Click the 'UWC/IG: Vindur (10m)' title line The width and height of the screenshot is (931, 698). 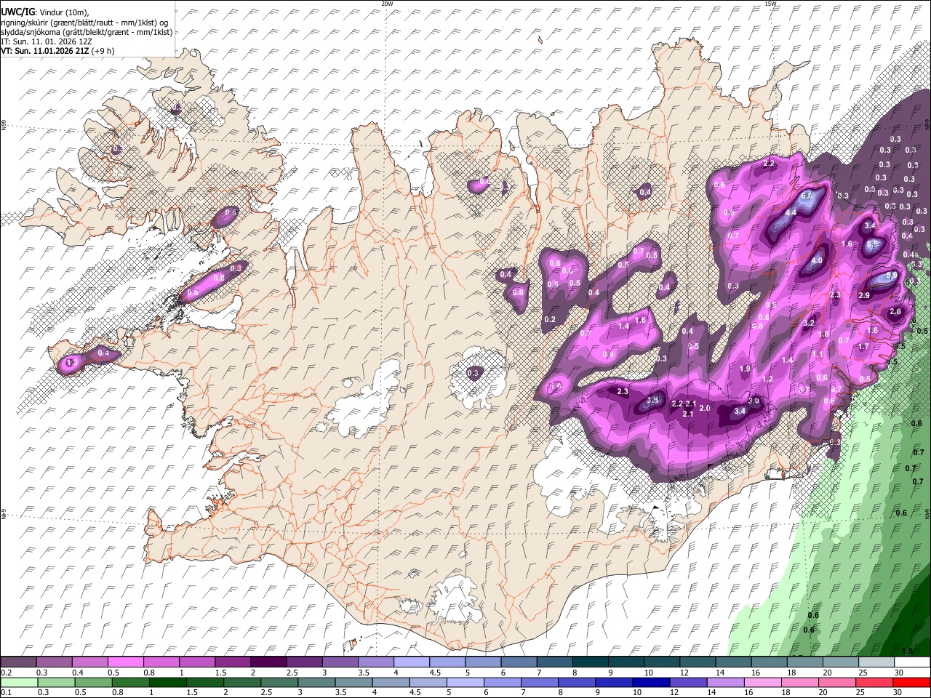[45, 12]
